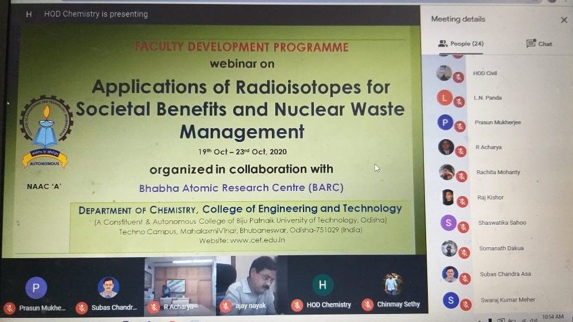Select the Chinmay Sethy video tile
Image resolution: width=573 pixels, height=322 pixels.
click(x=392, y=285)
